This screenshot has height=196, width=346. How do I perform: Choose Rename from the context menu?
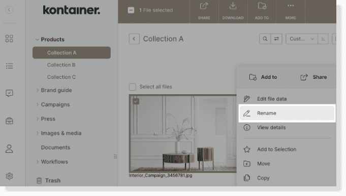click(287, 113)
